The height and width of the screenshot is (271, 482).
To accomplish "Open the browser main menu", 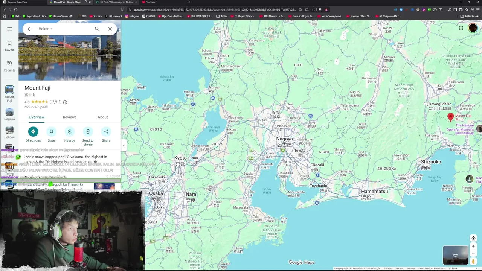I will 477,9.
